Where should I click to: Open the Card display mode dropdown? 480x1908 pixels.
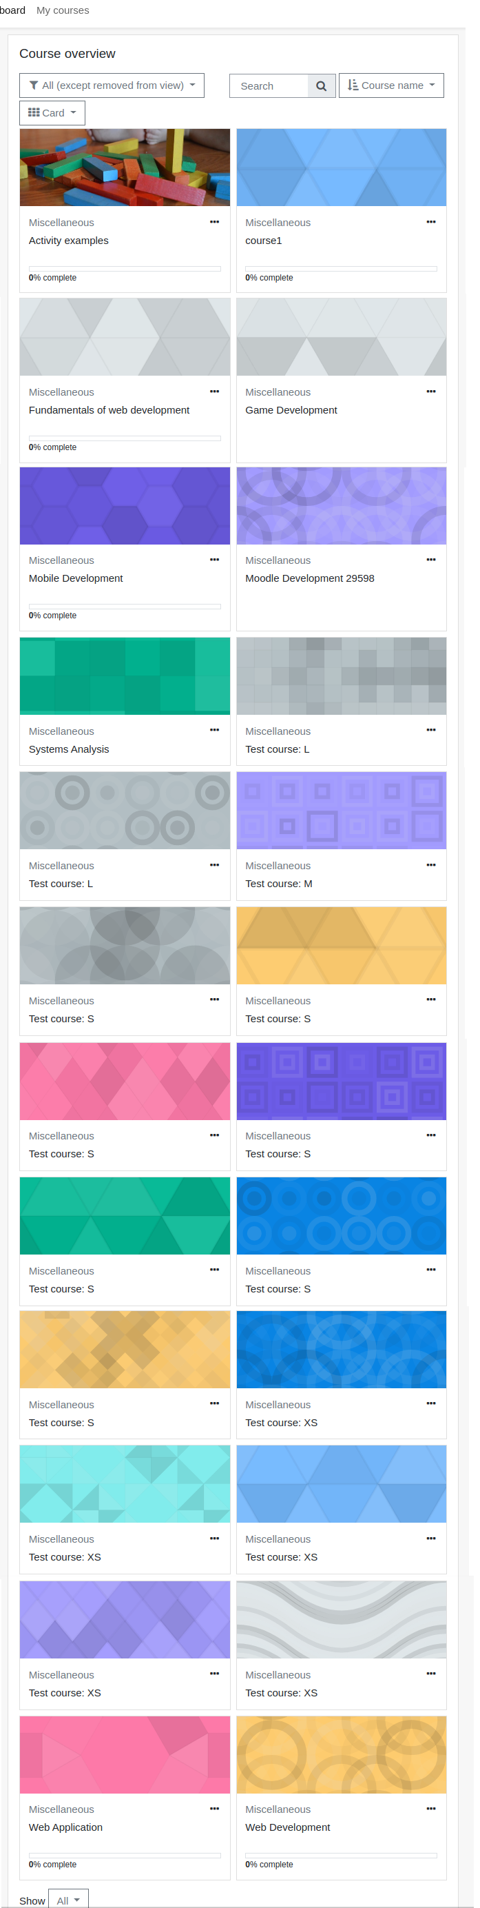[52, 112]
